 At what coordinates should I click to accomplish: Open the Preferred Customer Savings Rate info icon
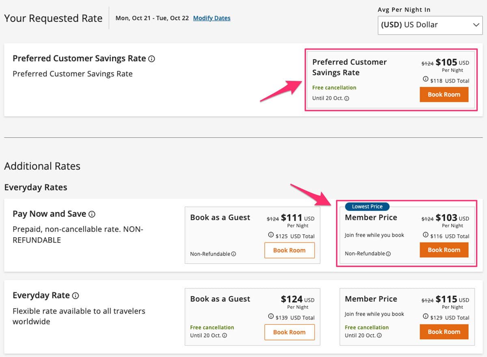152,59
